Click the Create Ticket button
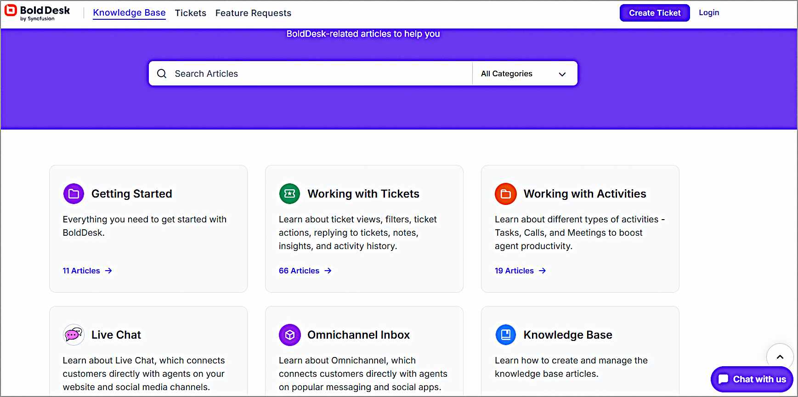Image resolution: width=798 pixels, height=397 pixels. (x=655, y=13)
